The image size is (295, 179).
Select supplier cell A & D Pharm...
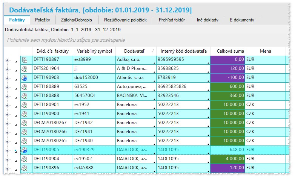click(x=136, y=69)
